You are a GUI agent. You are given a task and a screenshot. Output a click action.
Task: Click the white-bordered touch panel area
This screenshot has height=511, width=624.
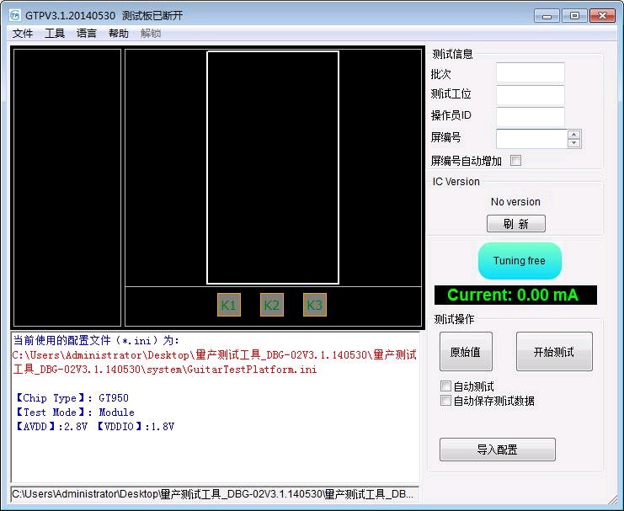(273, 168)
